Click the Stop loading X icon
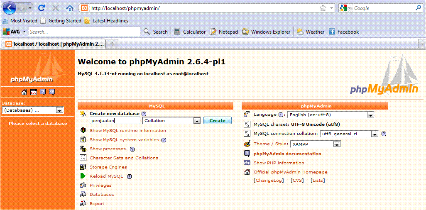426x210 pixels. click(56, 8)
